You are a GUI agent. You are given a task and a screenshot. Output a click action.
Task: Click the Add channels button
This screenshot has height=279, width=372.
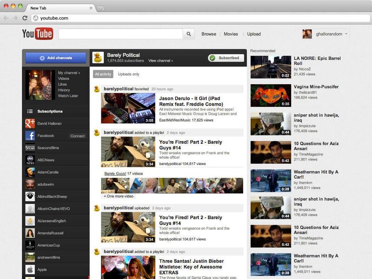56,58
